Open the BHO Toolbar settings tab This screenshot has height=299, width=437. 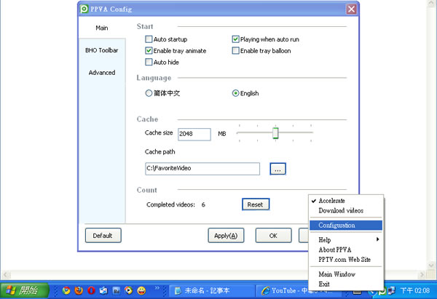102,50
